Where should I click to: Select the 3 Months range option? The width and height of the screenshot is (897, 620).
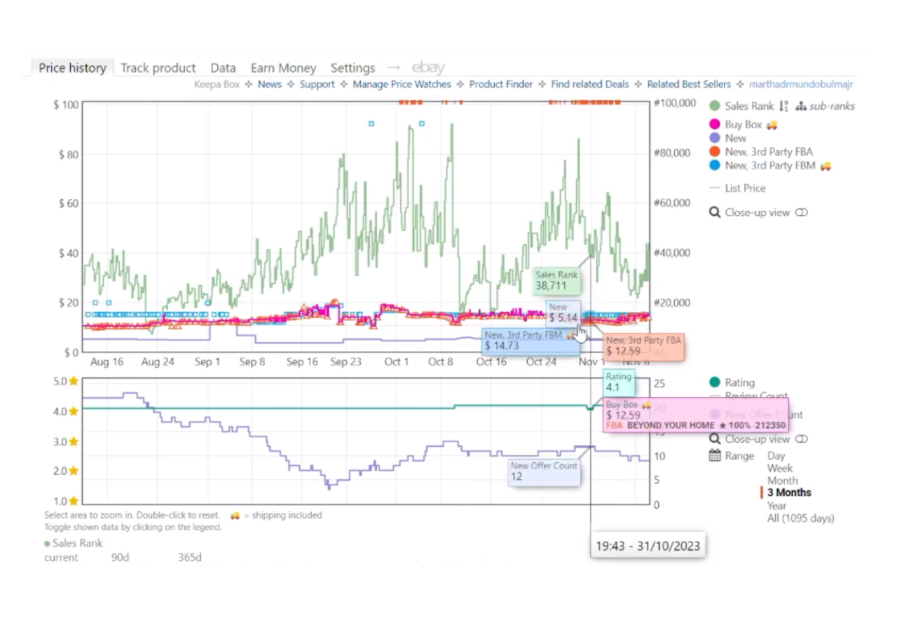[x=789, y=492]
